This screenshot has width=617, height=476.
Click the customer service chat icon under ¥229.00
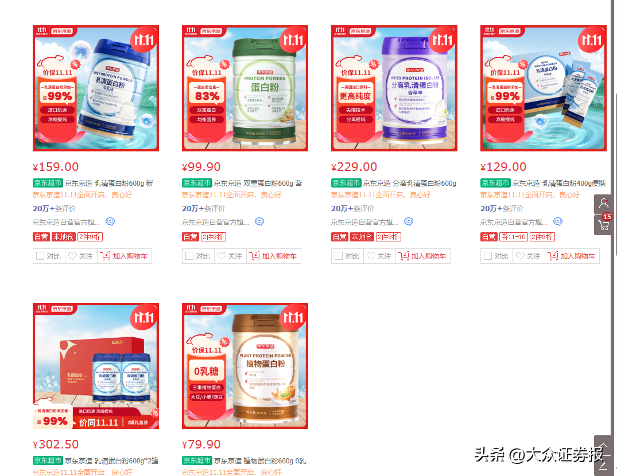pyautogui.click(x=409, y=222)
